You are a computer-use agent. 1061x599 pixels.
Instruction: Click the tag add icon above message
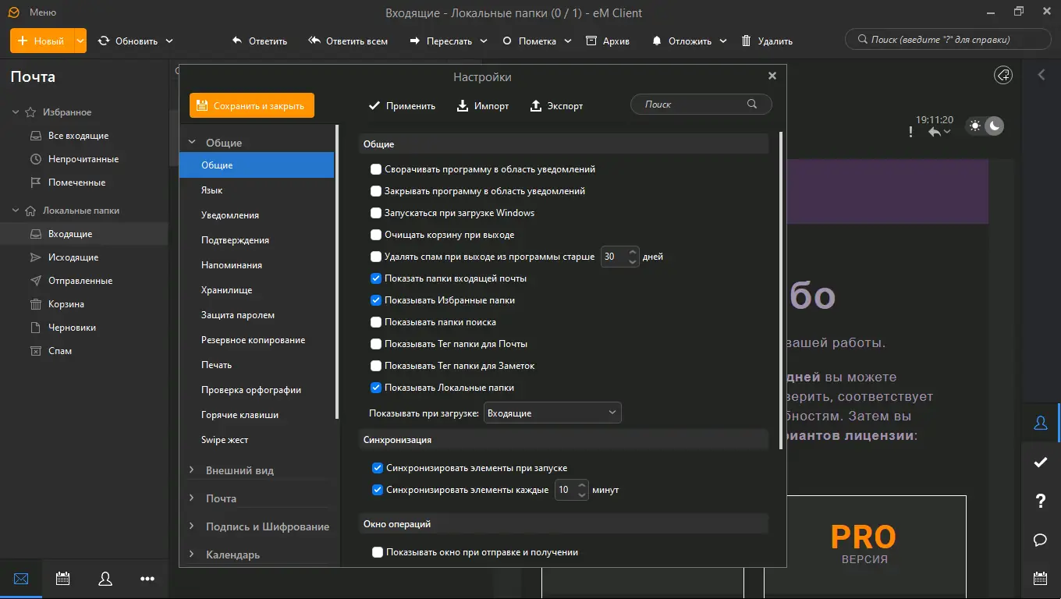1003,75
